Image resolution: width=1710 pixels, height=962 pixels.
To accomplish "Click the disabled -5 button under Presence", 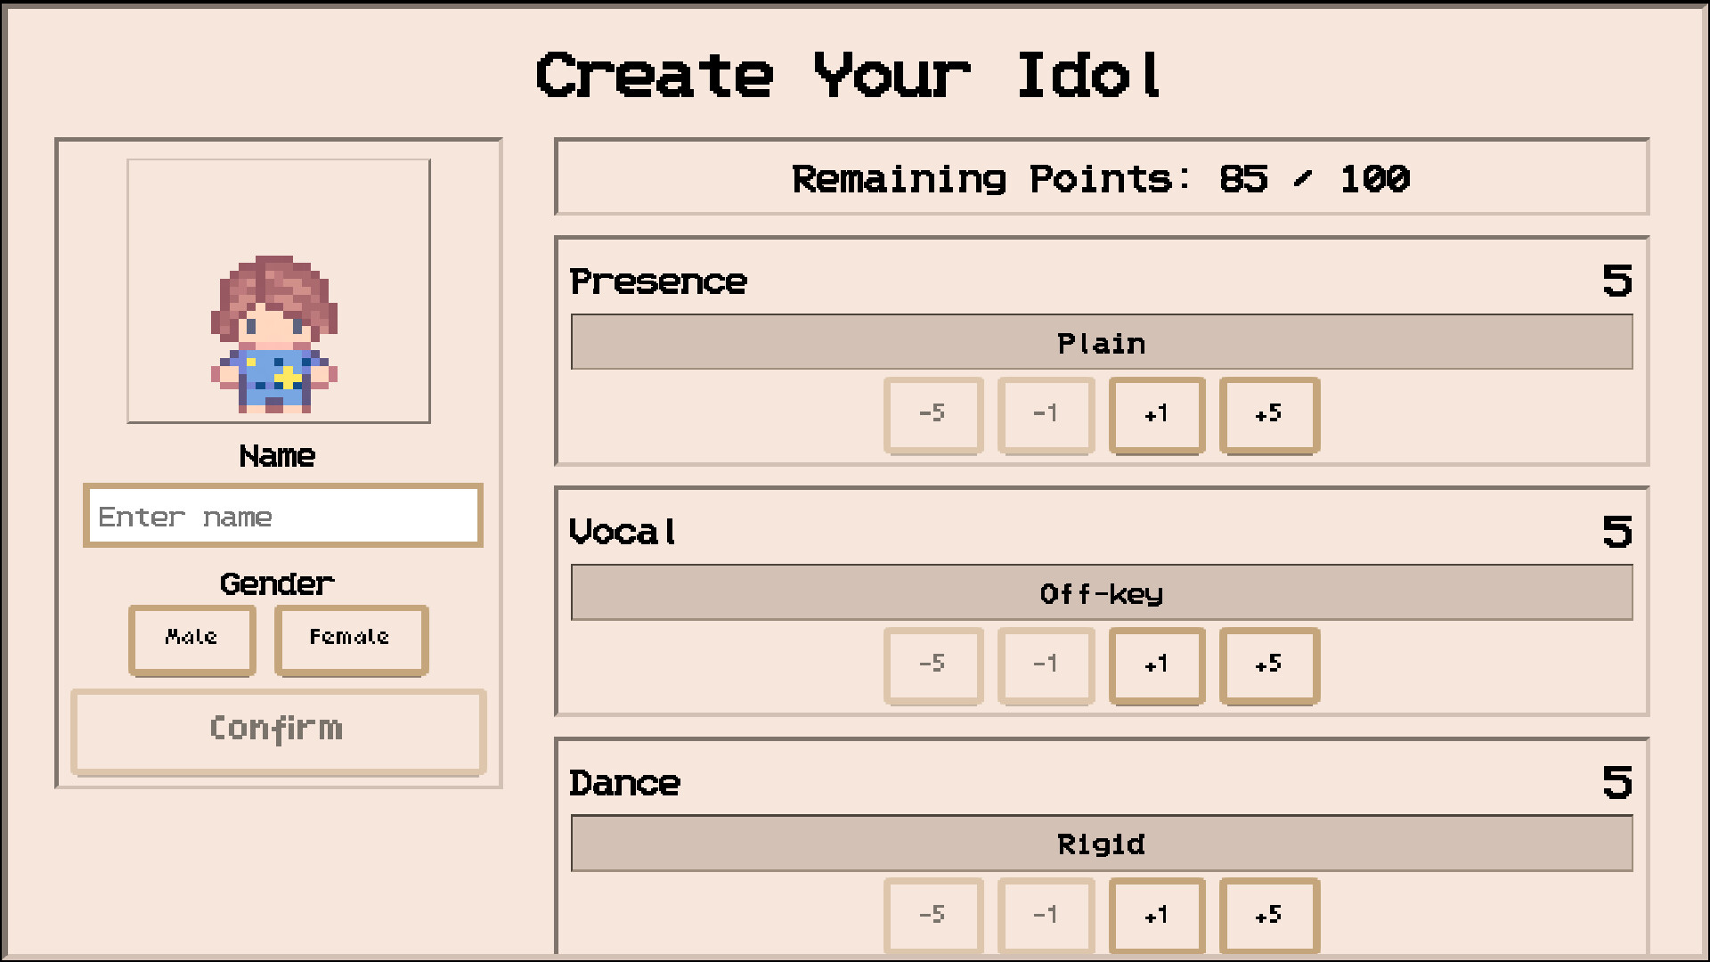I will click(x=932, y=413).
